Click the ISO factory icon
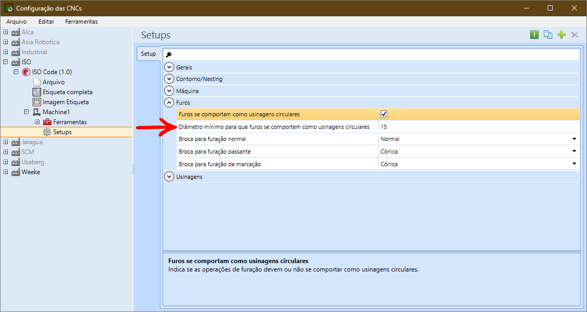This screenshot has width=587, height=312. point(16,62)
